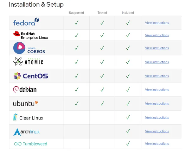Open View instructions for Ubuntu
Viewport: 192px width, 154px height.
[157, 103]
